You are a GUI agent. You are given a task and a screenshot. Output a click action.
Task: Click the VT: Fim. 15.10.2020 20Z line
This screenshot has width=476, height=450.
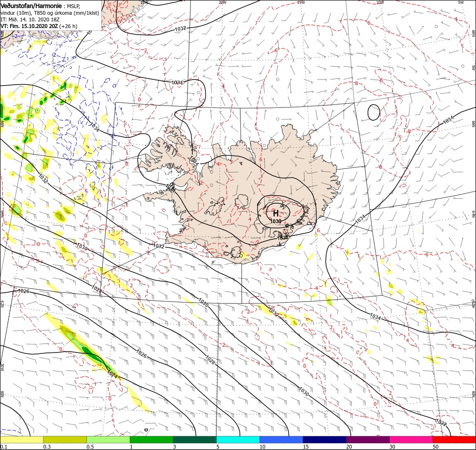coord(39,26)
